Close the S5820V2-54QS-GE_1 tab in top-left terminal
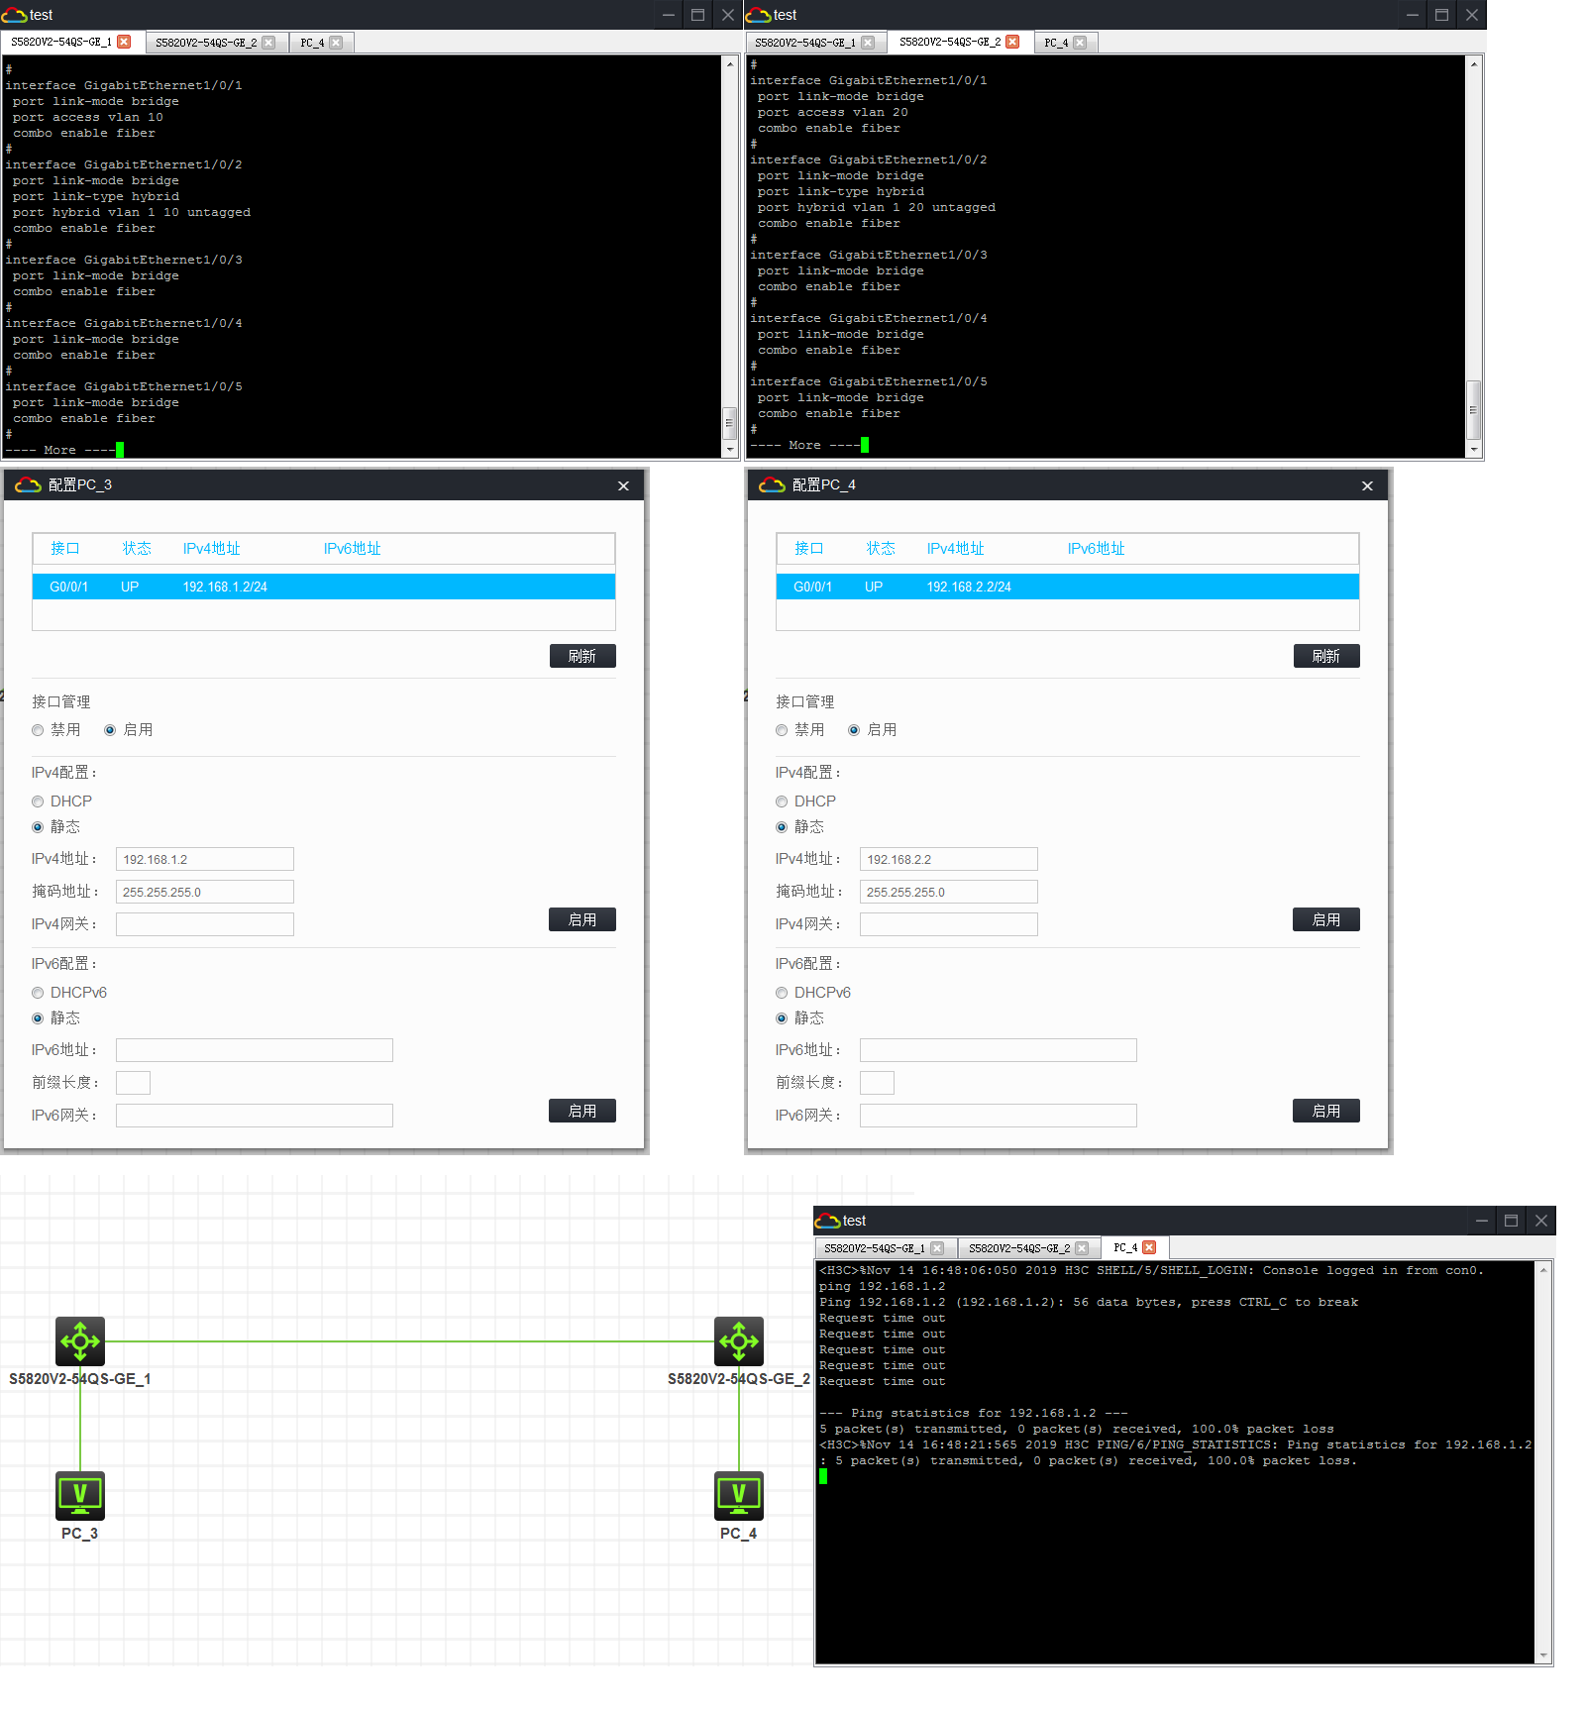Image resolution: width=1585 pixels, height=1710 pixels. pos(124,42)
